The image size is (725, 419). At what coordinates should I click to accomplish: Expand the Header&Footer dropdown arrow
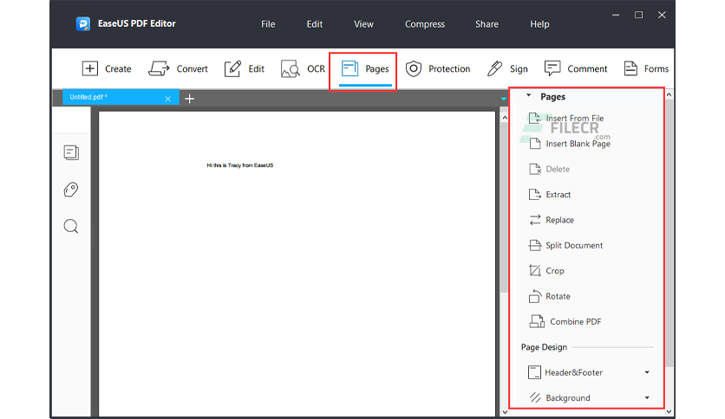pos(647,372)
